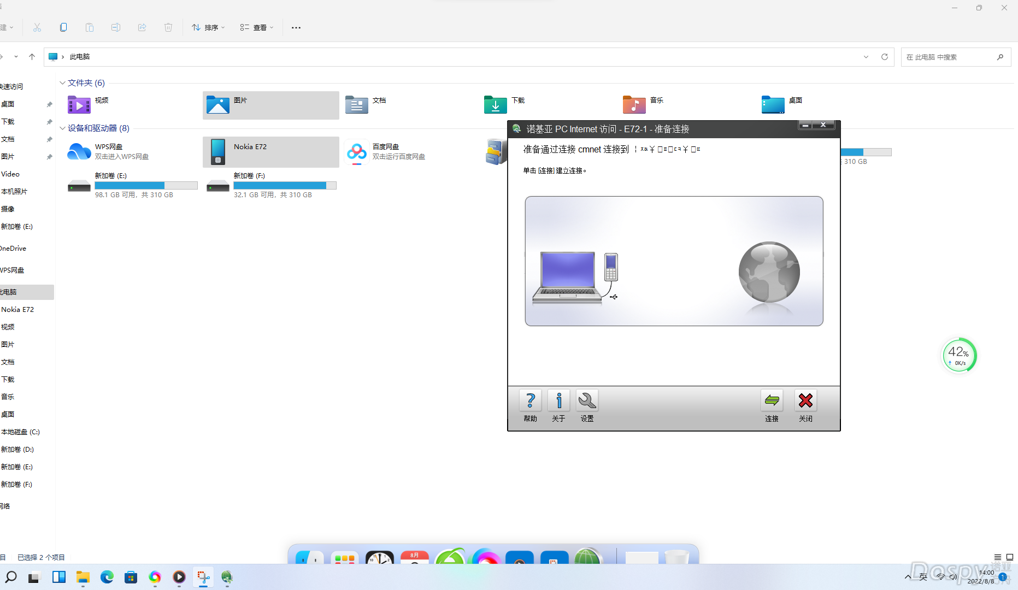Screen dimensions: 1018x590
Task: Open the About info icon in Nokia dialog
Action: tap(558, 400)
